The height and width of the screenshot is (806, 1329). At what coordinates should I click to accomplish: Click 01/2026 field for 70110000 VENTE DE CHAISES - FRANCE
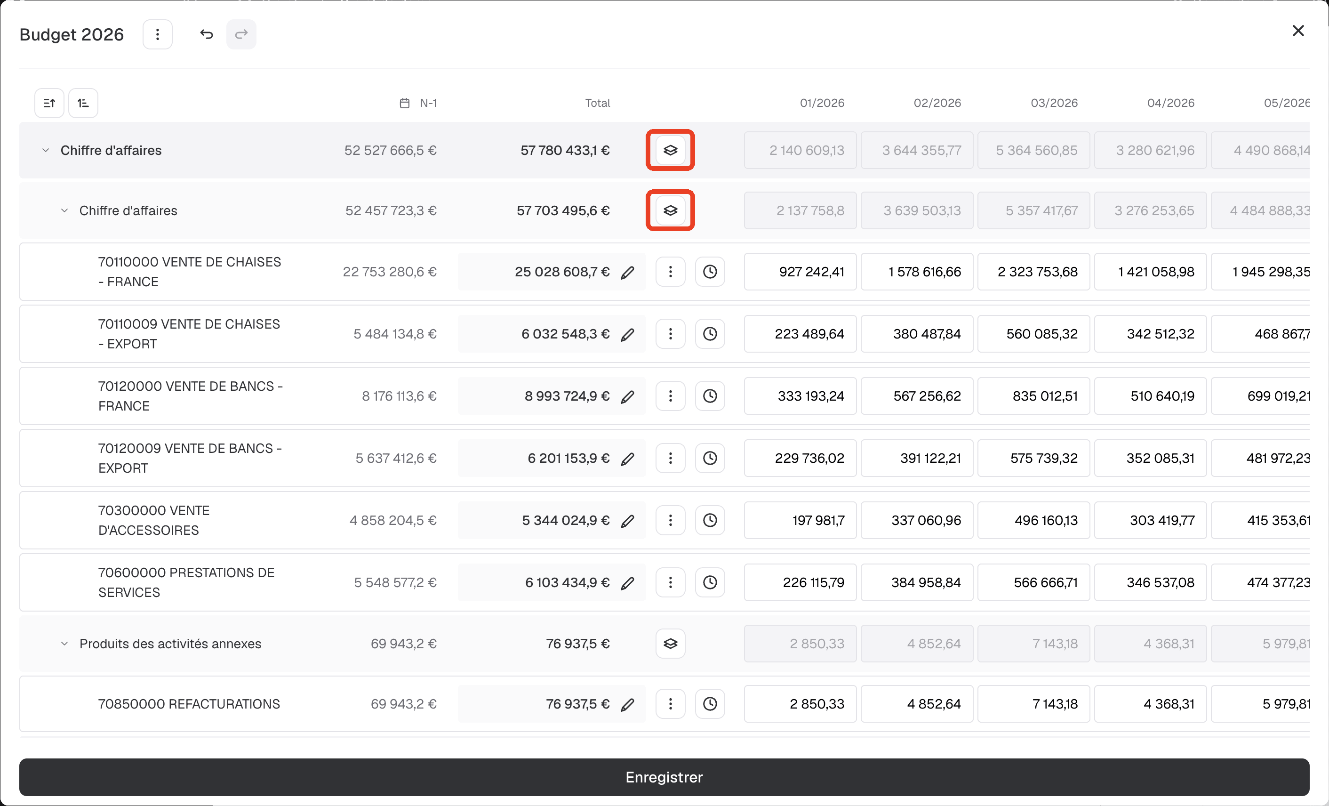click(801, 272)
